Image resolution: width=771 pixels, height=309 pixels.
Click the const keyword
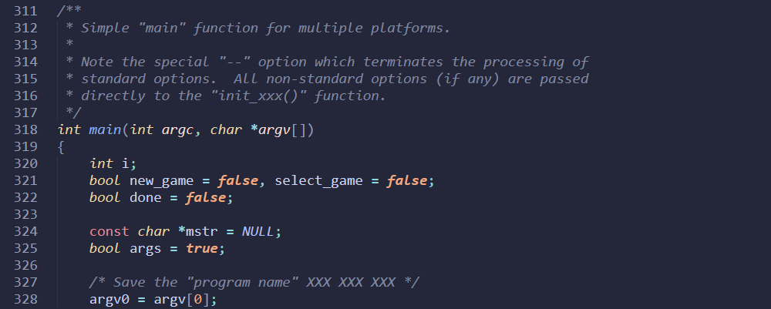pos(109,231)
